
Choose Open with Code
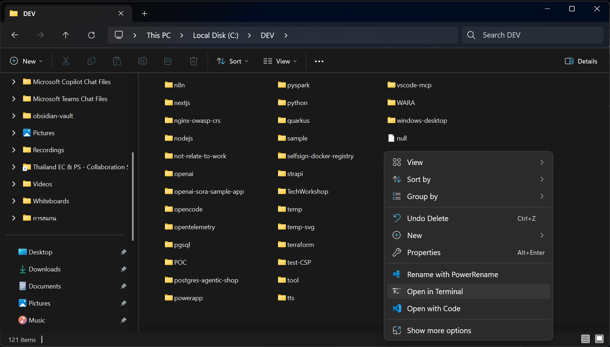tap(468, 308)
